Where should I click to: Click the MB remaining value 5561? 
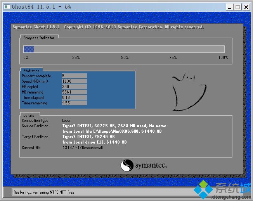click(75, 92)
